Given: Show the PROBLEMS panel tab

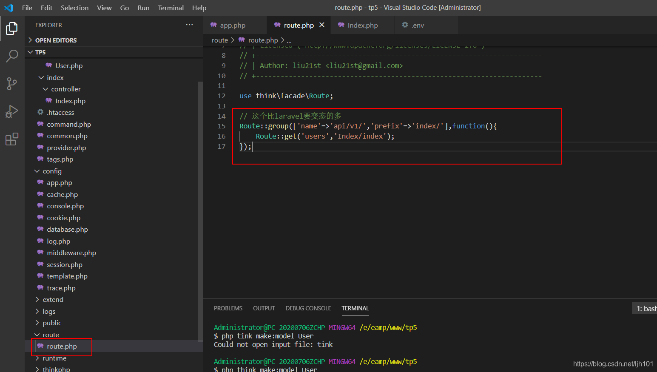Looking at the screenshot, I should (228, 308).
